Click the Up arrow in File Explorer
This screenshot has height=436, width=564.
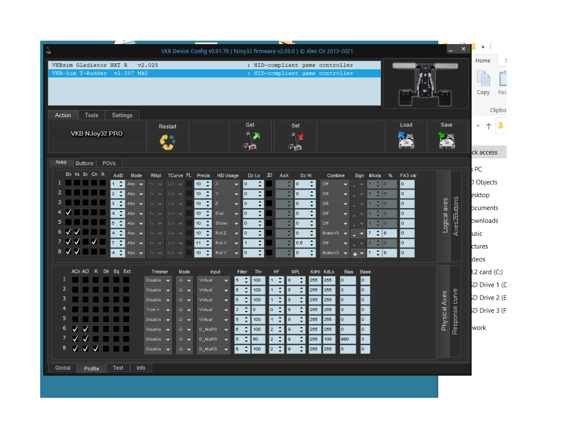click(x=488, y=126)
